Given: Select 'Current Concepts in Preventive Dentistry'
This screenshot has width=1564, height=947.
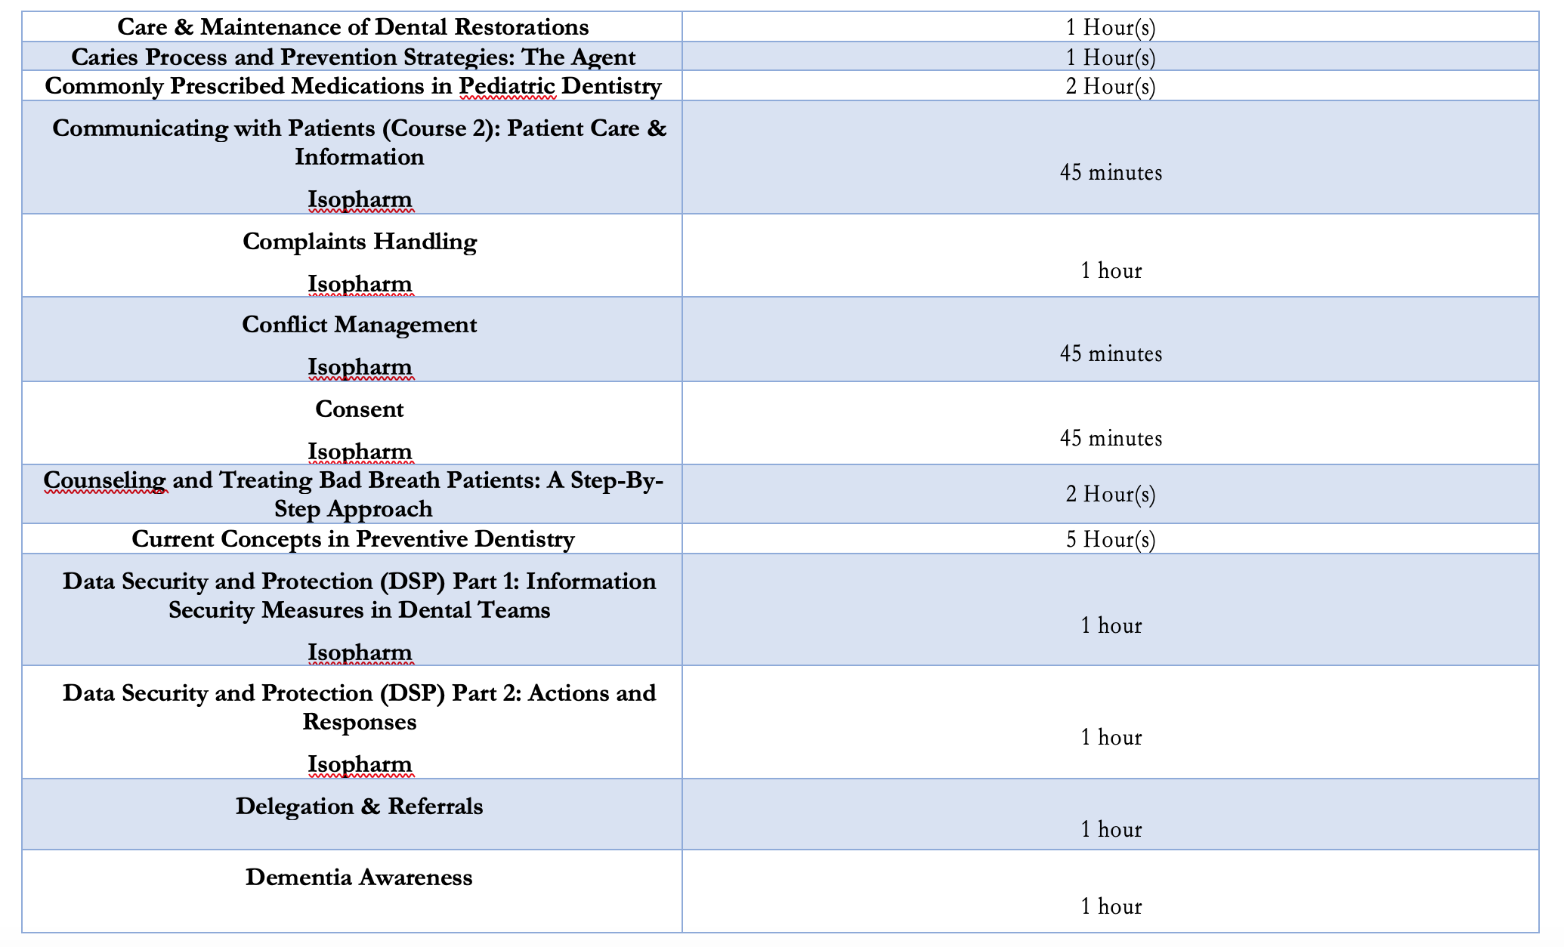Looking at the screenshot, I should (x=353, y=539).
